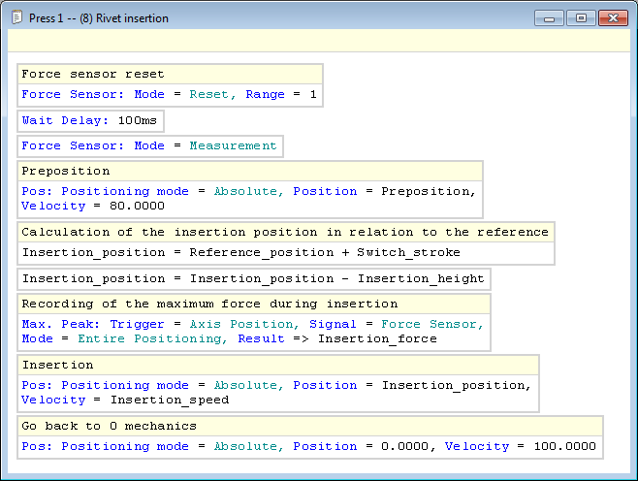Select 'Insertion_position - Insertion_height' formula line
This screenshot has height=481, width=638.
(x=254, y=279)
